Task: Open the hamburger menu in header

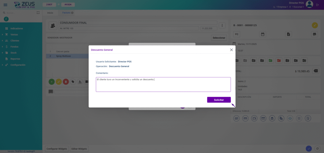Action: pos(5,5)
